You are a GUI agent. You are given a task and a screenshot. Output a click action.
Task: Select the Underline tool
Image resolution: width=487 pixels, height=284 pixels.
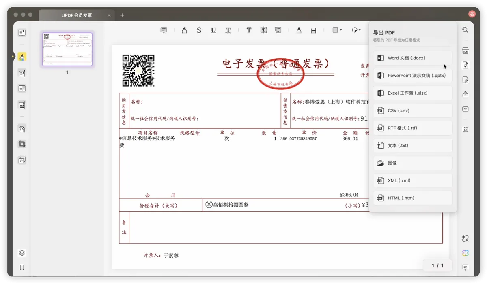pos(213,30)
